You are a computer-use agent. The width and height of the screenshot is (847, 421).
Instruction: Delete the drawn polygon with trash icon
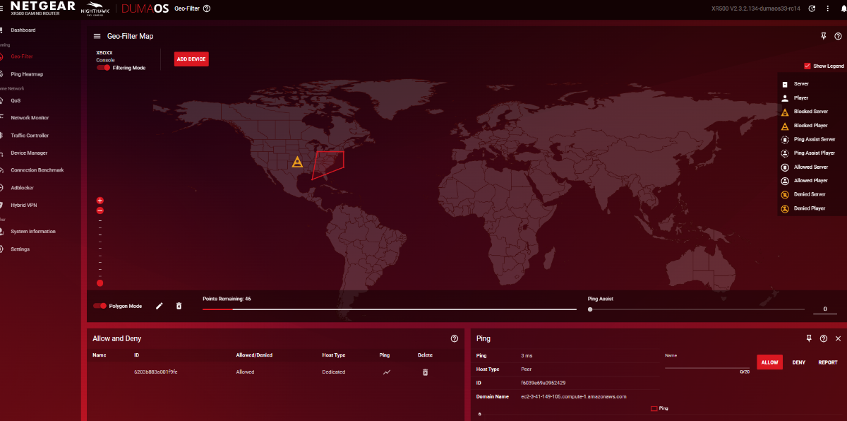pos(179,306)
